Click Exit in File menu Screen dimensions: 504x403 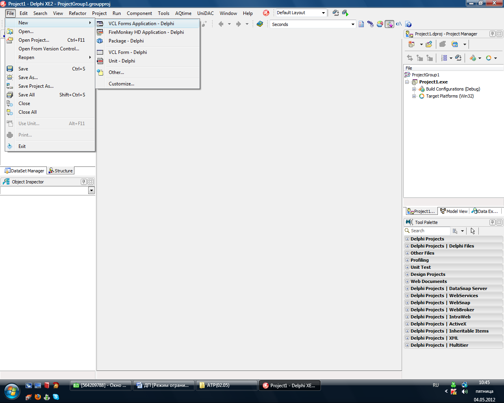[50, 146]
